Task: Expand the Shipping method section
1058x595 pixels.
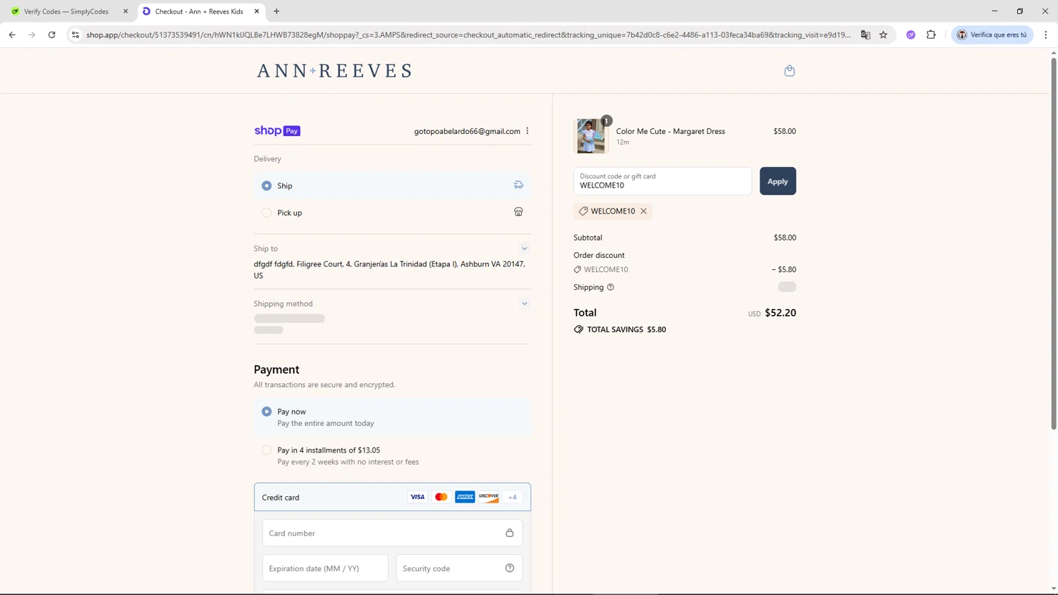Action: [524, 304]
